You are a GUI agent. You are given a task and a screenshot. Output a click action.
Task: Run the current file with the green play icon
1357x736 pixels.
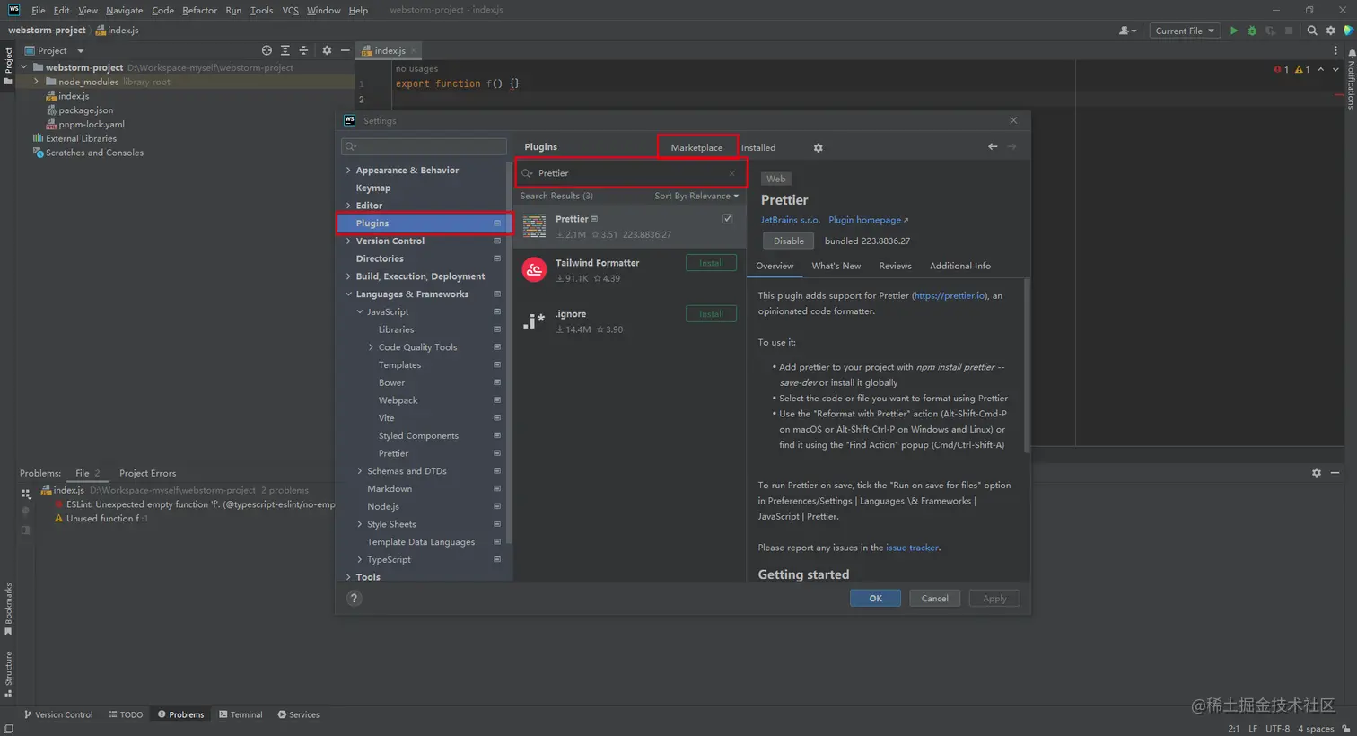click(1234, 31)
